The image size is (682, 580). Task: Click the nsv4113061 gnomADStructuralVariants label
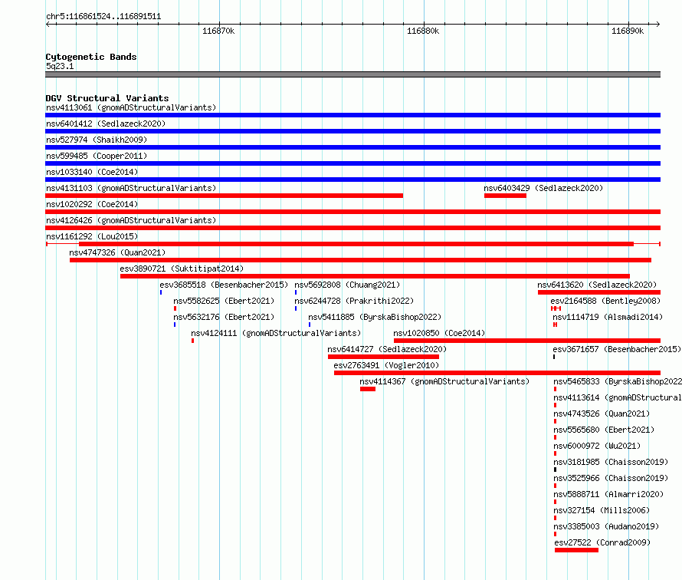click(131, 107)
